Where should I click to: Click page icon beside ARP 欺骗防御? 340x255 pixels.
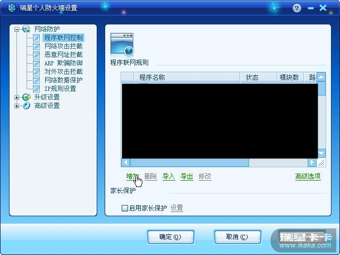(36, 63)
